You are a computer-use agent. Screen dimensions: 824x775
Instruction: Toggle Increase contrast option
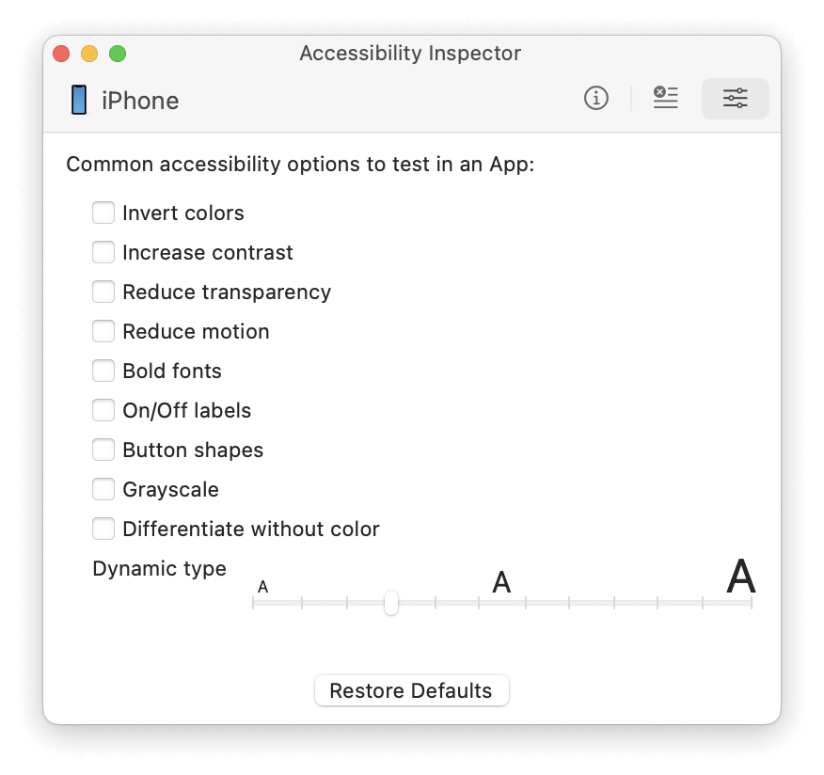click(x=103, y=253)
